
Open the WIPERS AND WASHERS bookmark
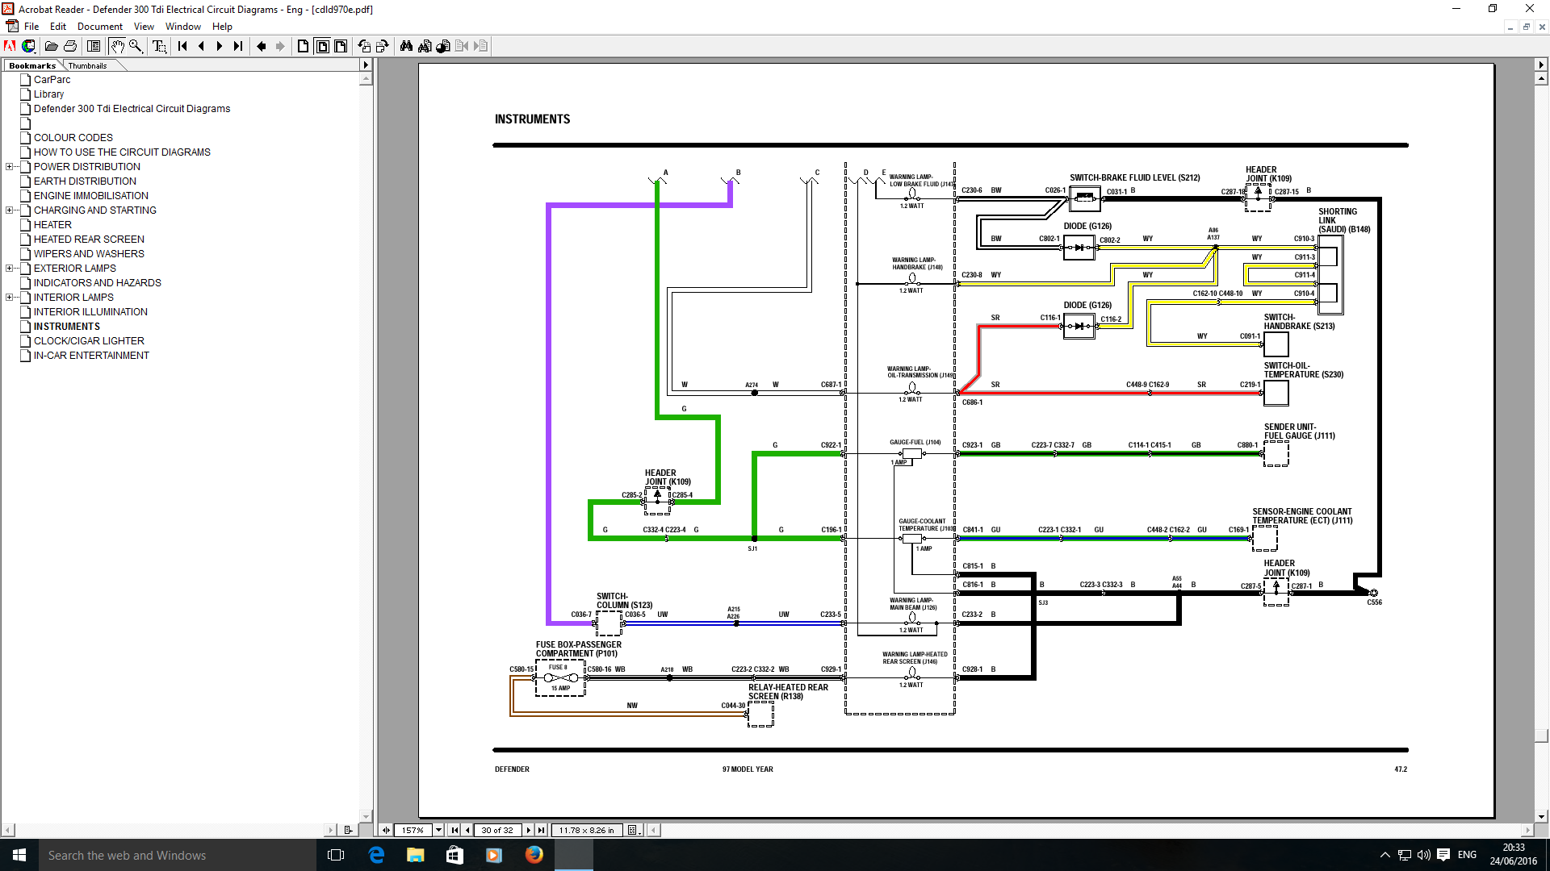tap(89, 254)
